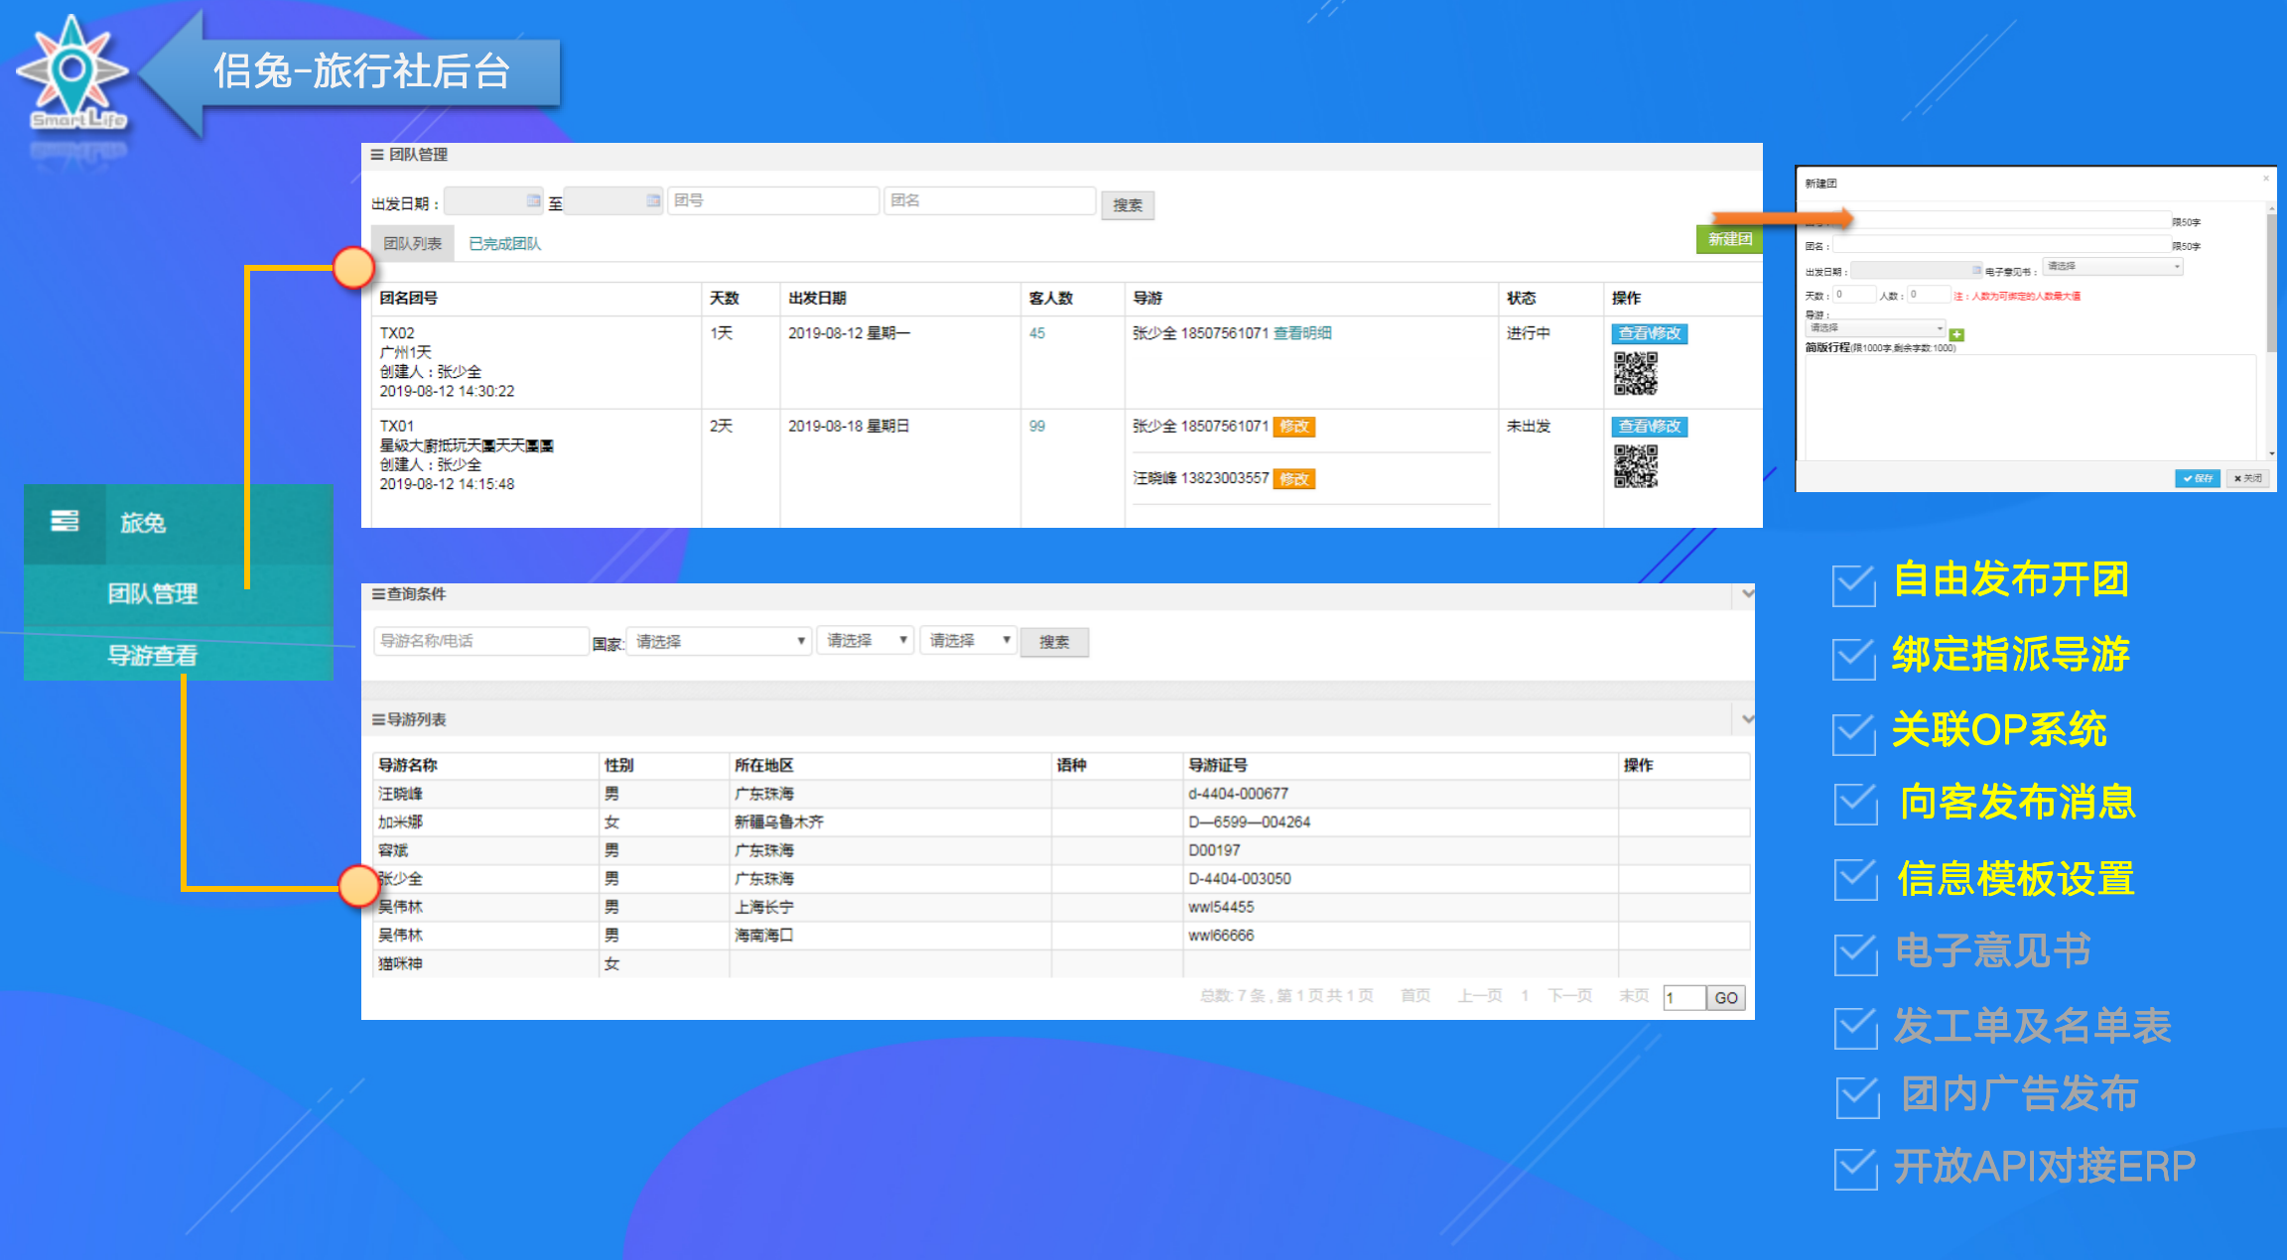Tick the checkbox beside 绑定指派导游
Viewport: 2287px width, 1260px height.
(1854, 658)
